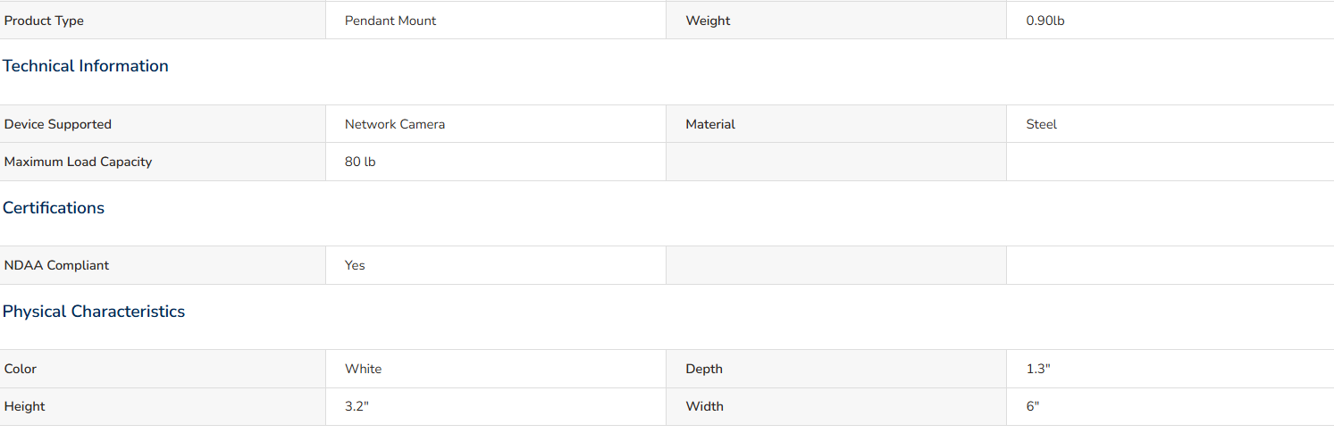Select the Steel material value
Viewport: 1334px width, 433px height.
(1042, 124)
